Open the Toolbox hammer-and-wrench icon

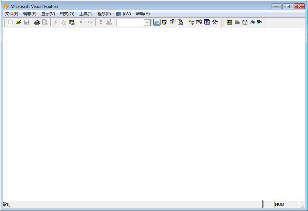(x=215, y=22)
